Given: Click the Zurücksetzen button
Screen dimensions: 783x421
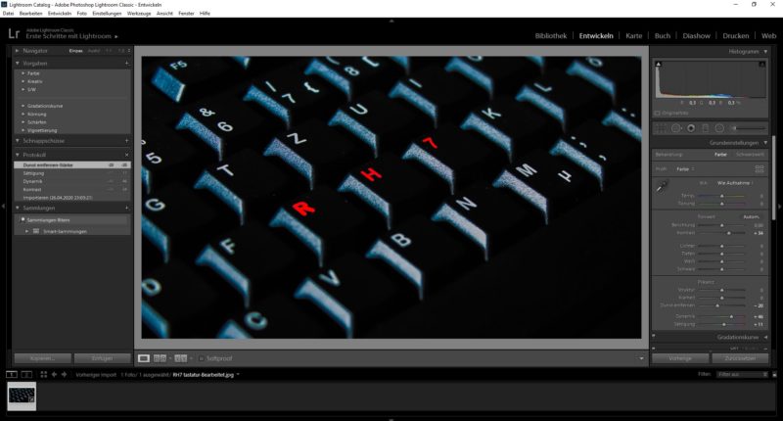Looking at the screenshot, I should [x=741, y=358].
